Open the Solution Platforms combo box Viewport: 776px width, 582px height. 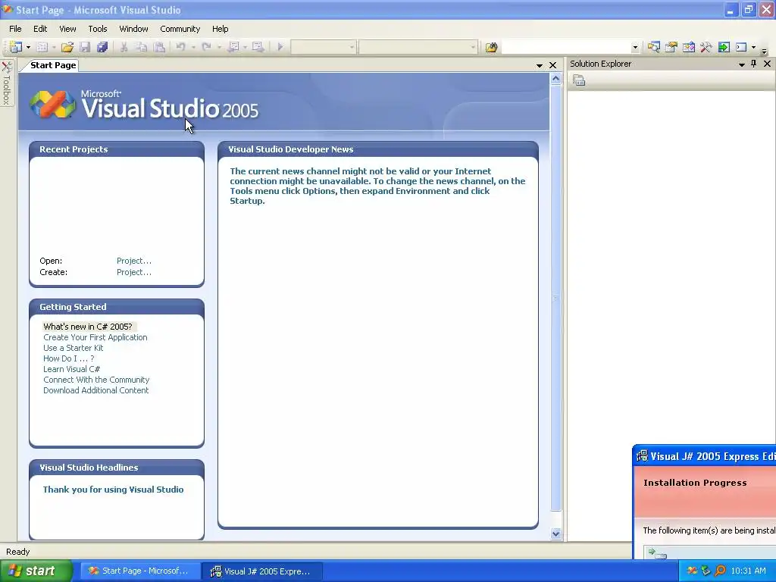[x=418, y=48]
